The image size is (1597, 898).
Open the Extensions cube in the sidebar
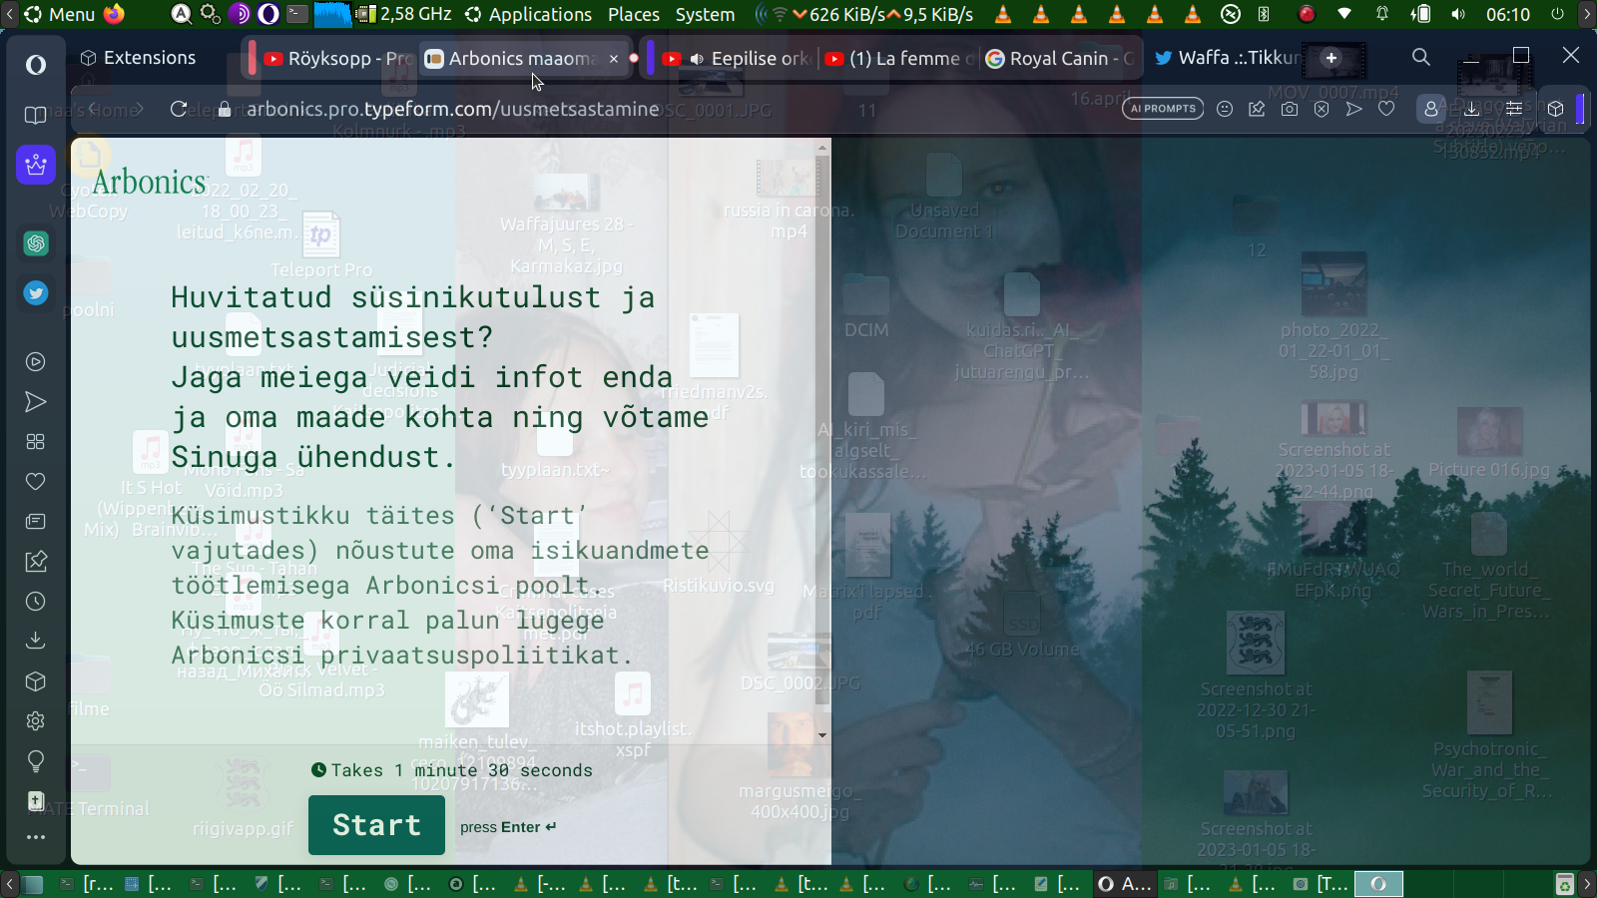point(36,681)
